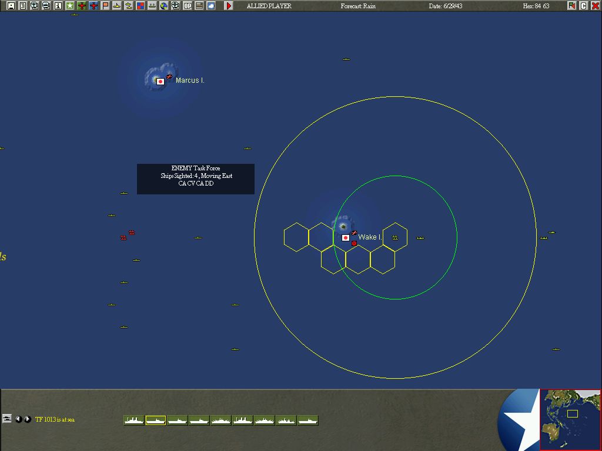
Task: Click the 'Wake I.' map label
Action: (370, 237)
